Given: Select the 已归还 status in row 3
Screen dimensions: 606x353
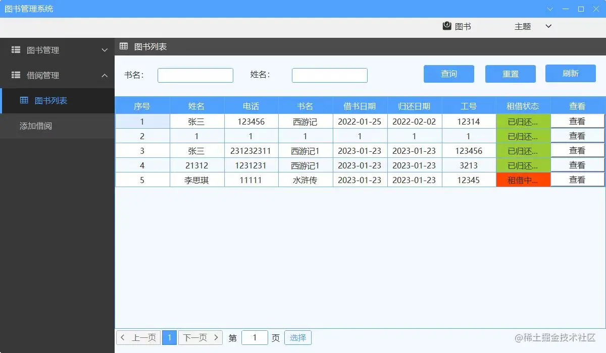Looking at the screenshot, I should tap(523, 150).
